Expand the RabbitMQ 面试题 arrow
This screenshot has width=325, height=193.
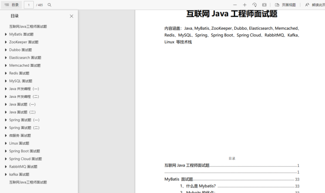(6, 167)
